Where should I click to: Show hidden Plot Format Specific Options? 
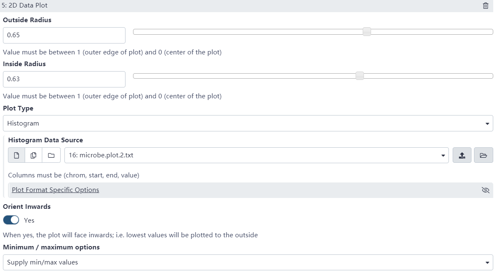[x=485, y=190]
